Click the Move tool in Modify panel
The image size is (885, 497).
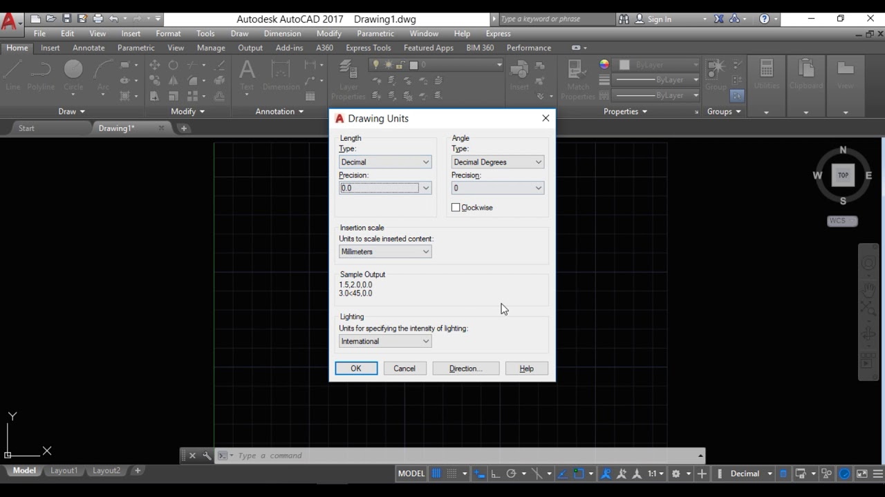pos(154,65)
